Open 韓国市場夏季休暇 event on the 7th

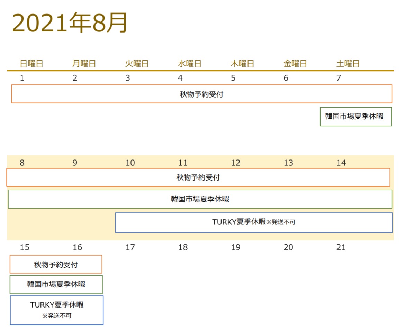[356, 117]
